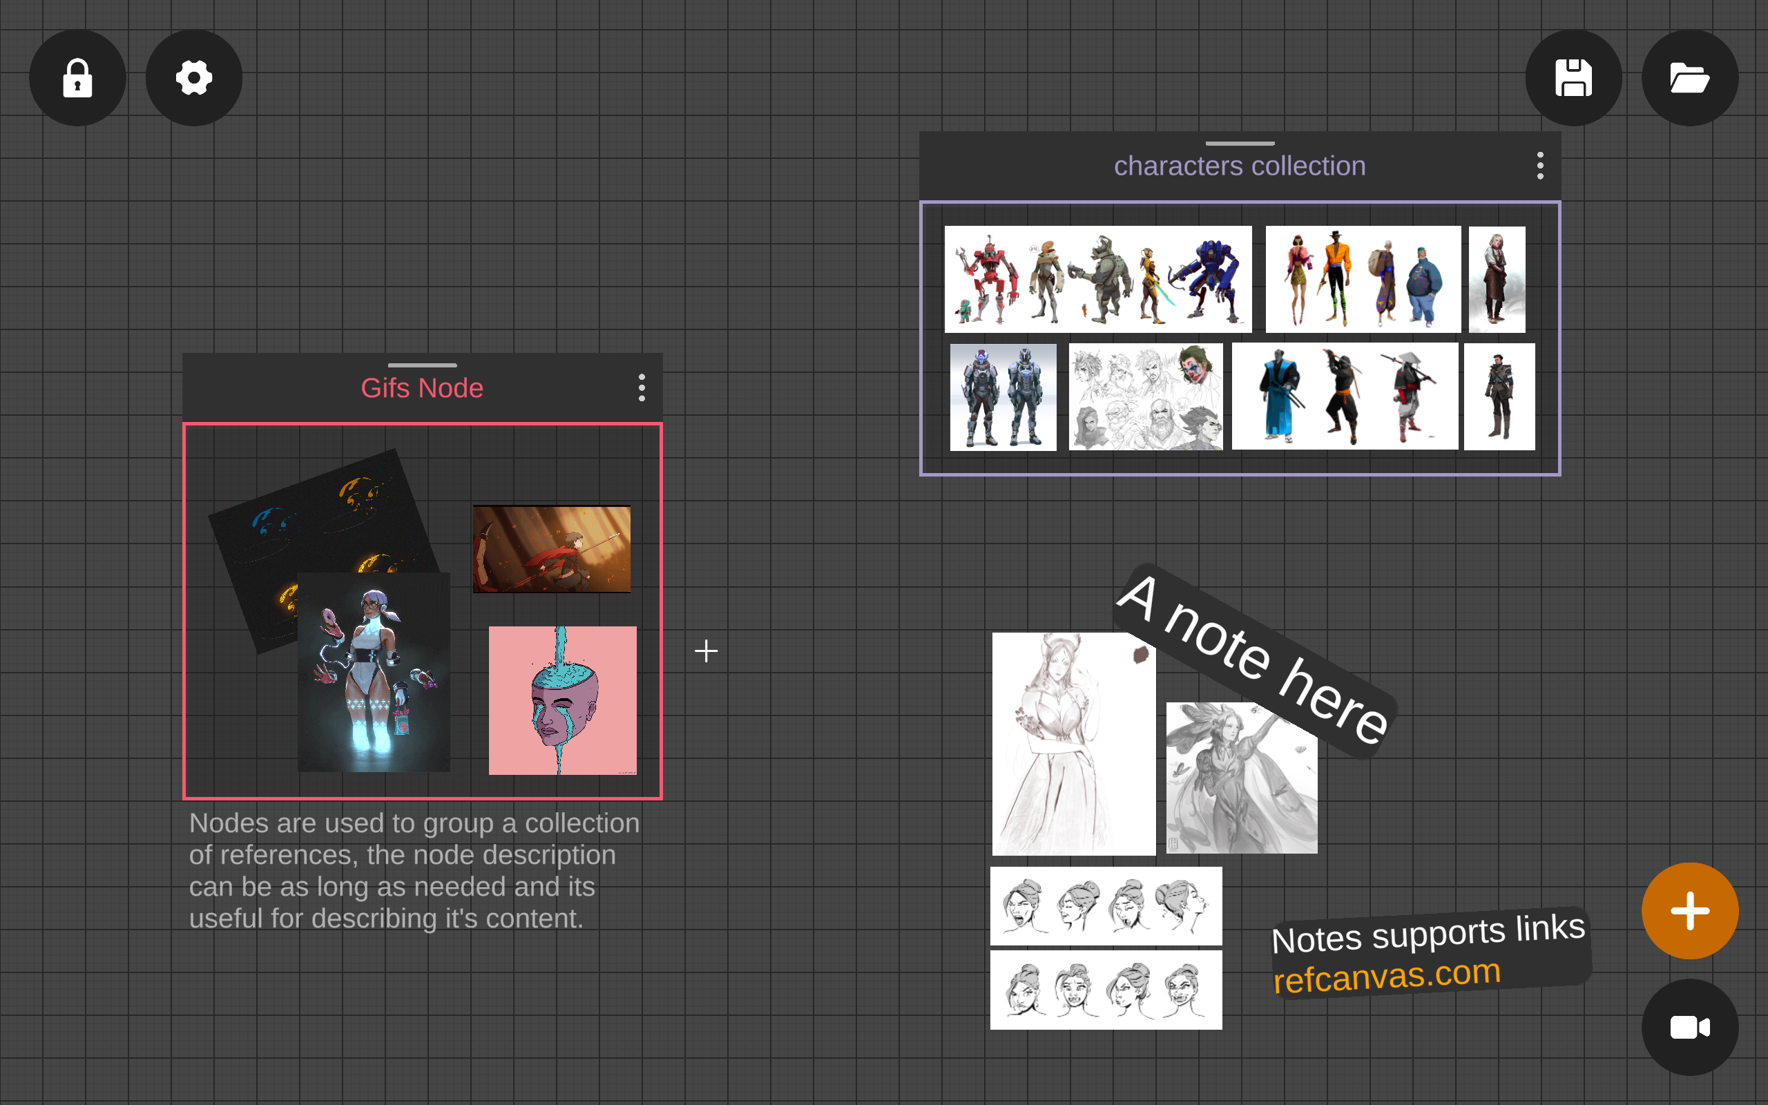Open the refcanvas.com link
This screenshot has height=1105, width=1768.
point(1387,975)
